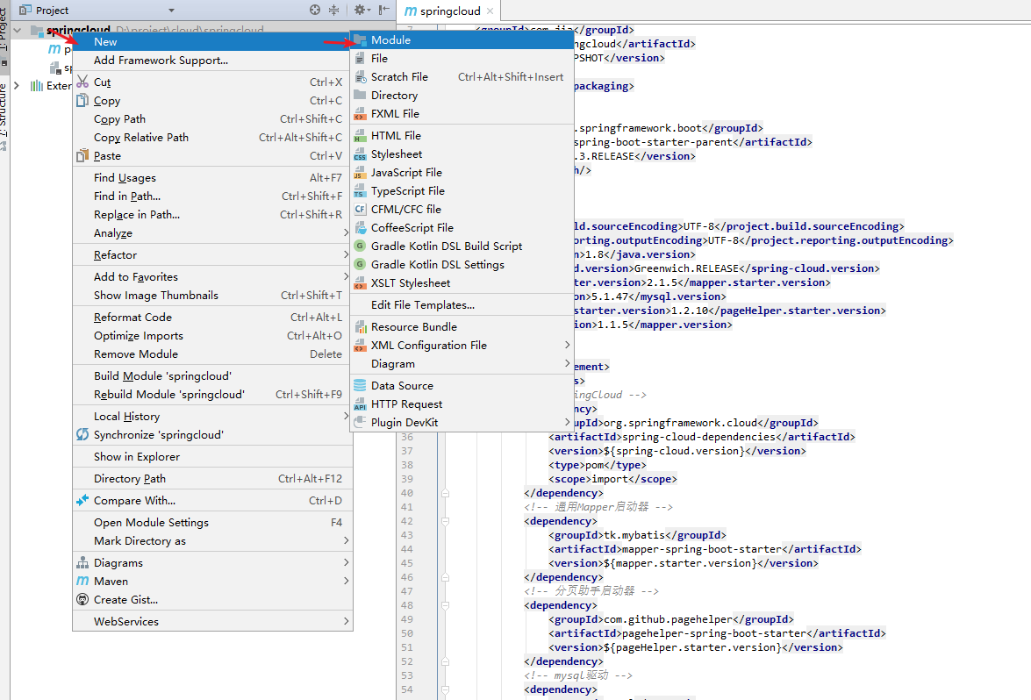The width and height of the screenshot is (1031, 700).
Task: Switch to the springcloud editor tab
Action: pos(450,11)
